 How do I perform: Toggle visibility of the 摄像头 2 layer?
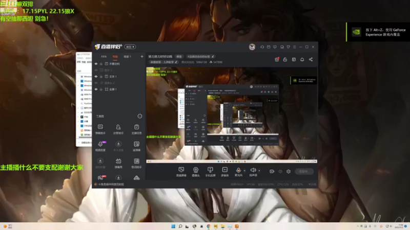point(96,83)
